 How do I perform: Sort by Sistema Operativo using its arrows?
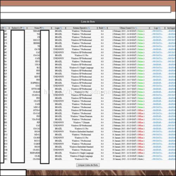pyautogui.click(x=89, y=28)
